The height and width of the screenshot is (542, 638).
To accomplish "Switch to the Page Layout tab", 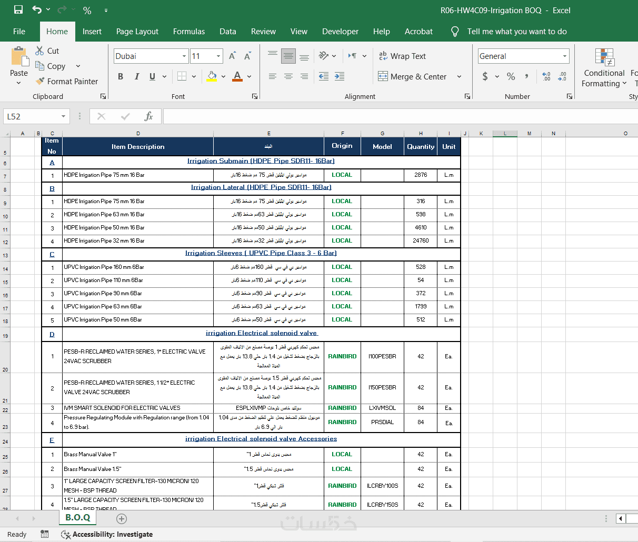I will [137, 32].
